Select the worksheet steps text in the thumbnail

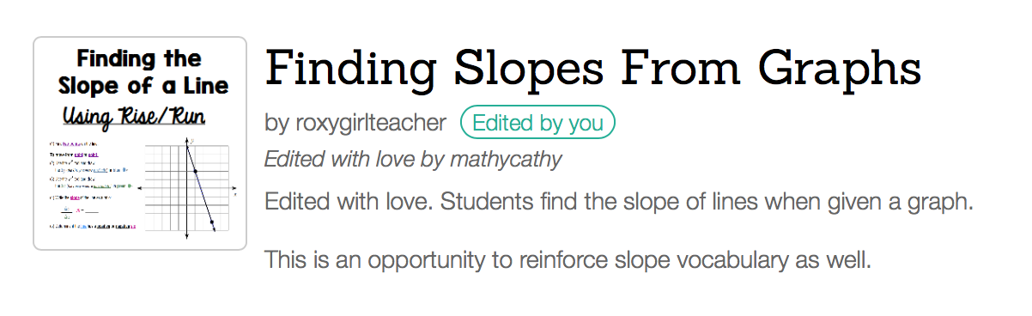pos(93,185)
